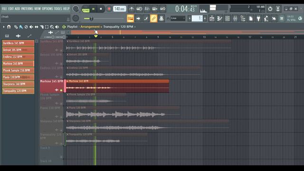Click the 140.000 tempo field
Viewport: 304px width, 171px height.
click(120, 9)
